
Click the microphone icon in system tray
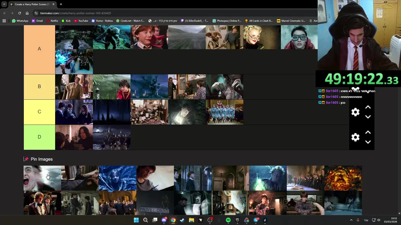(x=358, y=220)
